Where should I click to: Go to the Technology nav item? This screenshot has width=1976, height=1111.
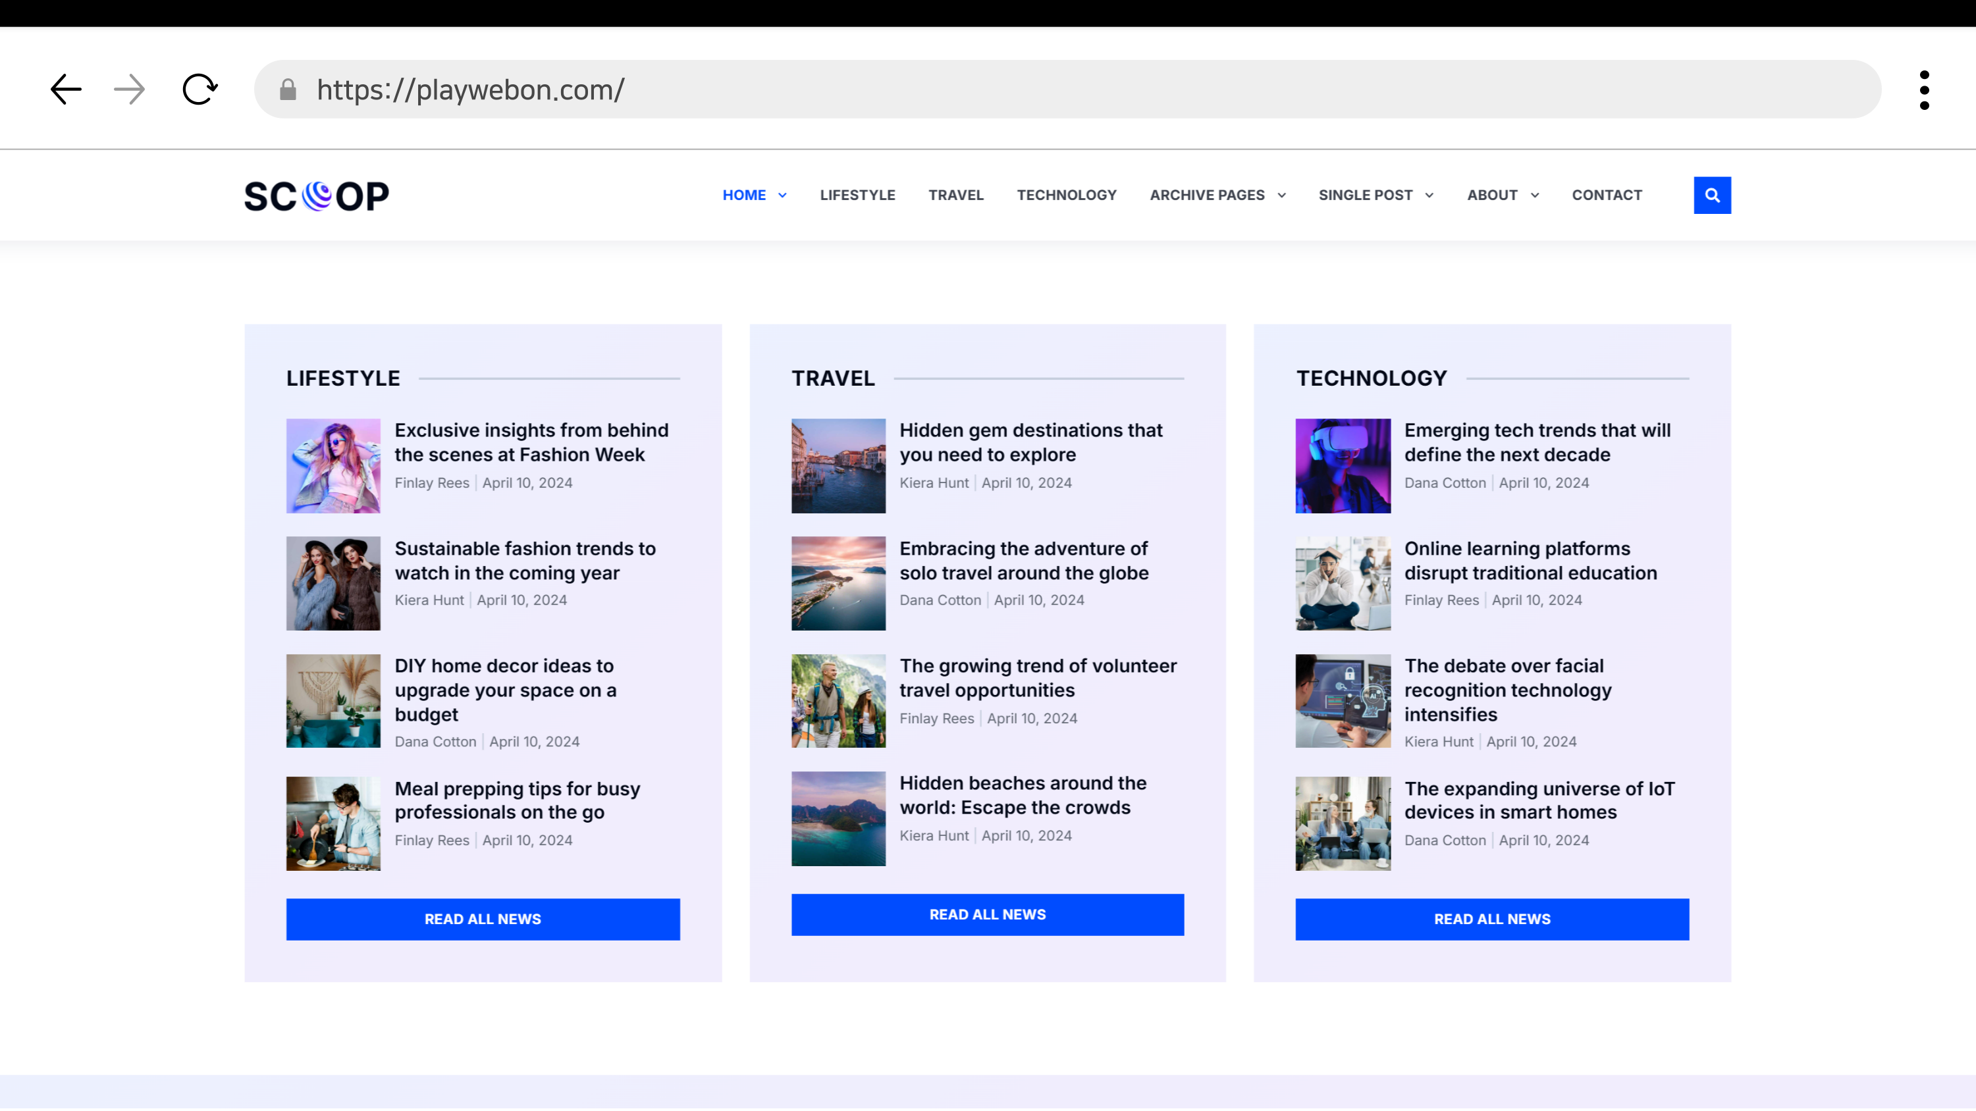click(1066, 195)
